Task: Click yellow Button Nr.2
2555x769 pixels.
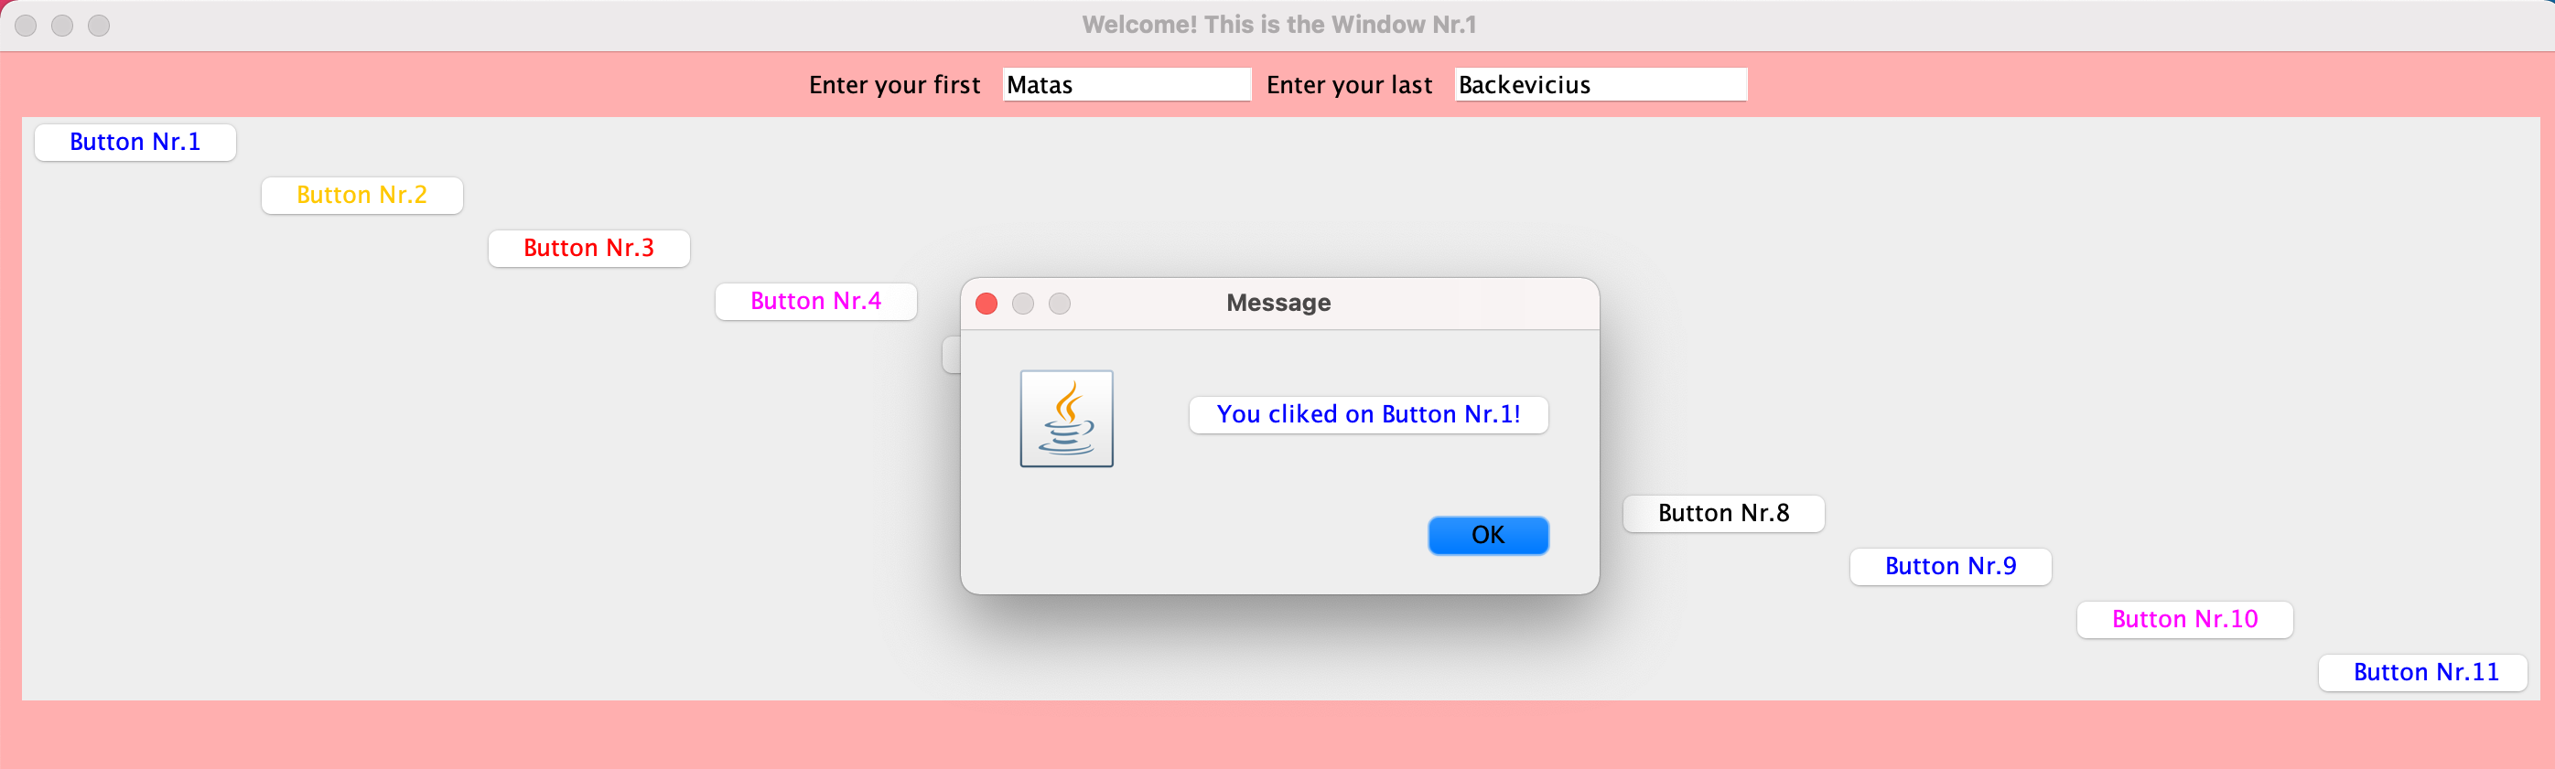Action: (362, 196)
